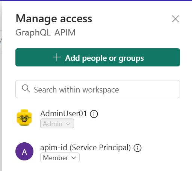Screen dimensions: 192x171
Task: Click the Member role label text
Action: (x=56, y=158)
